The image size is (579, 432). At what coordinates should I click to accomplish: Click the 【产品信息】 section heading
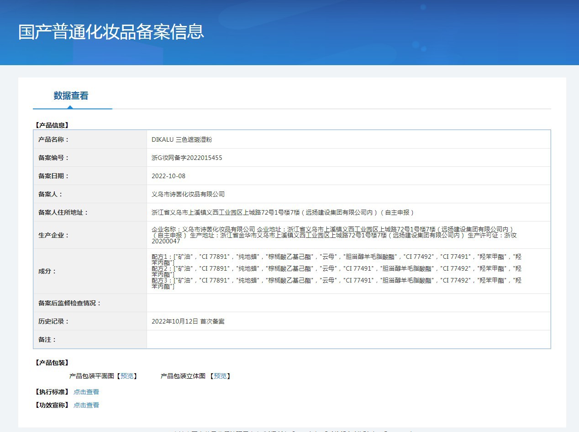[52, 125]
